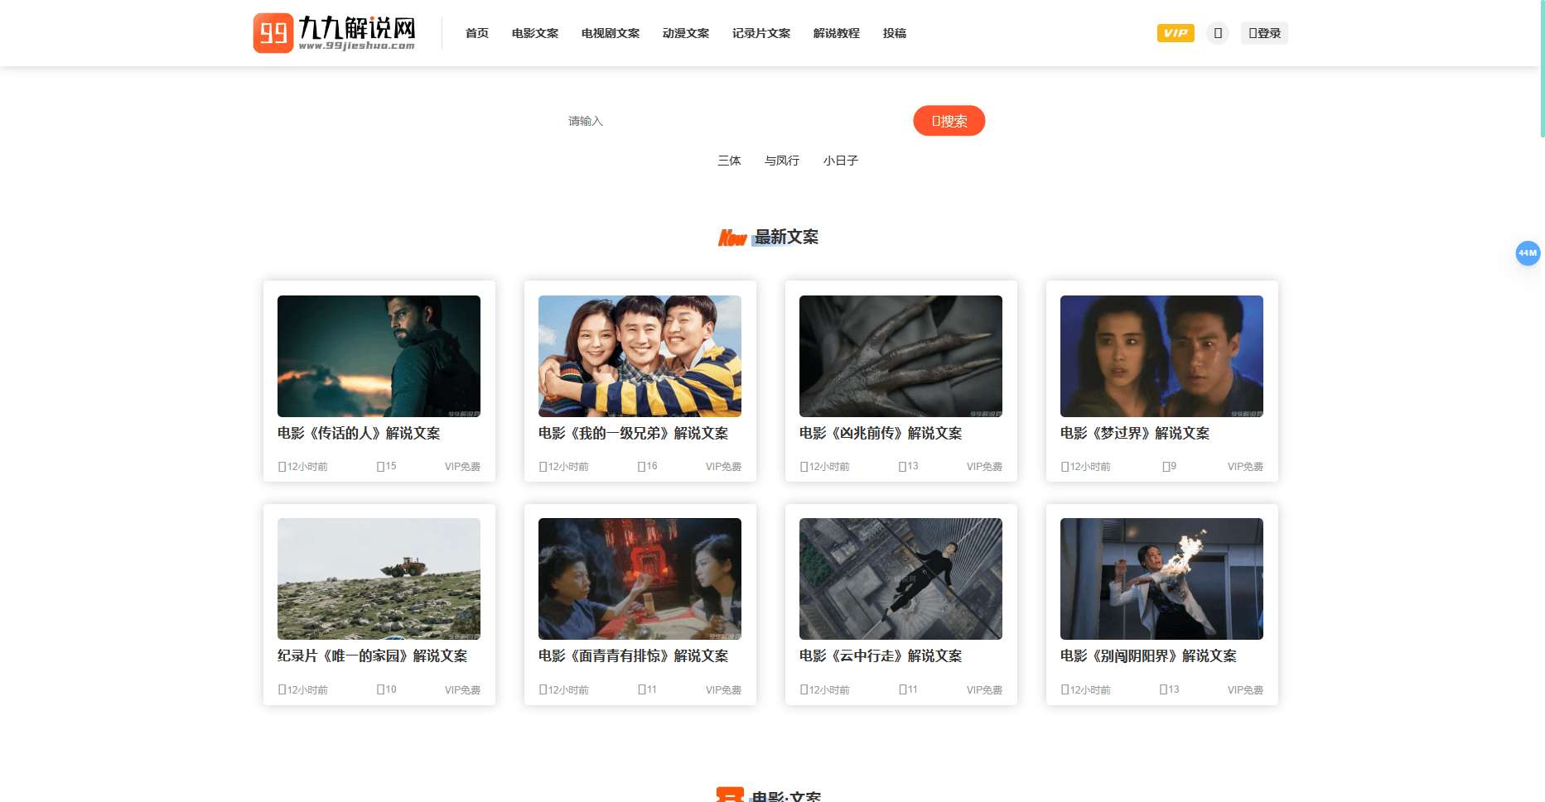Click the 登录 login button
This screenshot has height=802, width=1545.
(x=1264, y=33)
